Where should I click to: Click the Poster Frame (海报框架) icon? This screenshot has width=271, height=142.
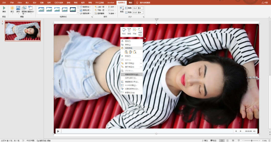point(24,8)
